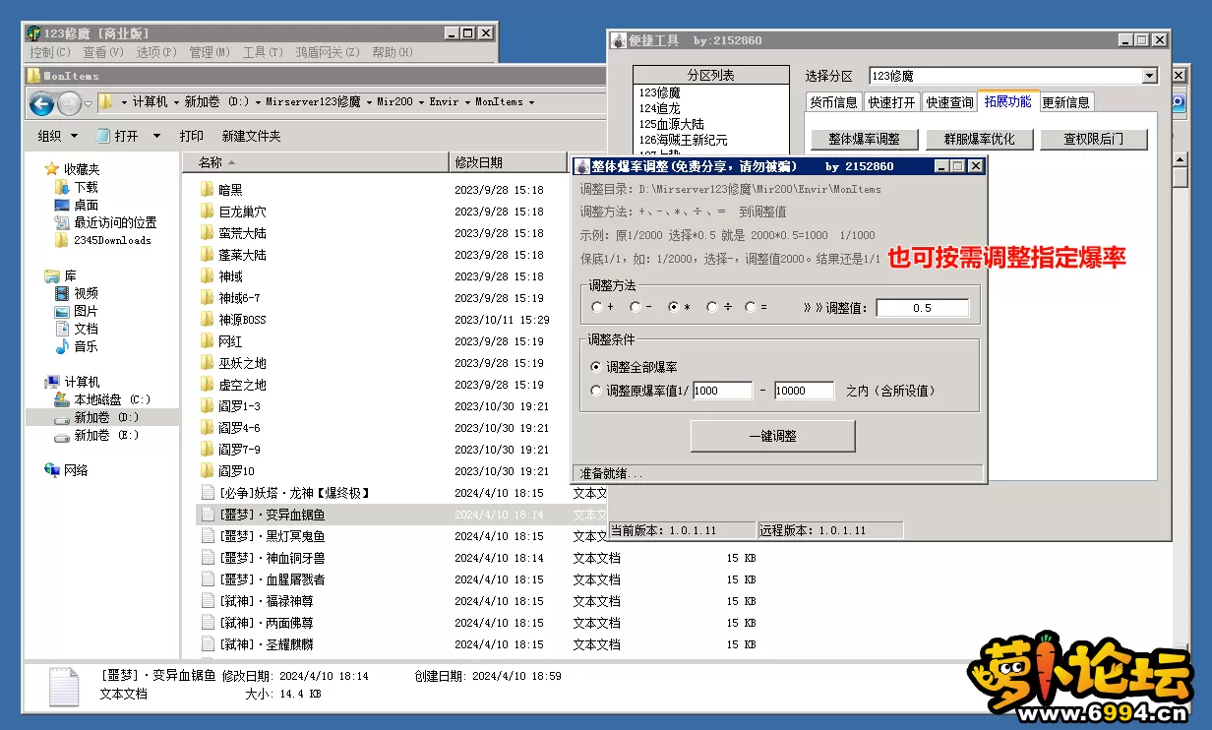
Task: Sort by the 名称 column header
Action: (x=315, y=162)
